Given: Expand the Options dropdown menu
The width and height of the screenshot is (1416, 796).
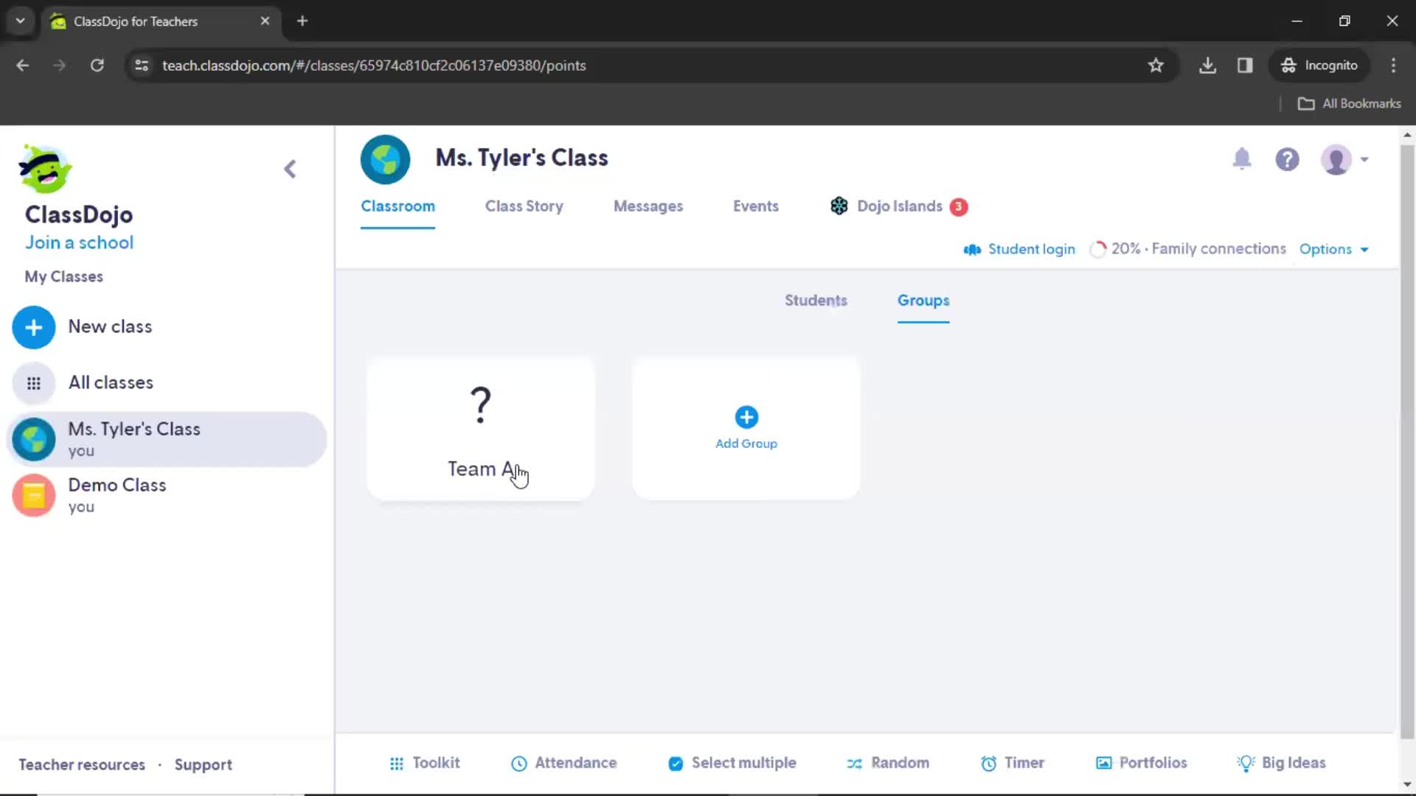Looking at the screenshot, I should [1336, 249].
